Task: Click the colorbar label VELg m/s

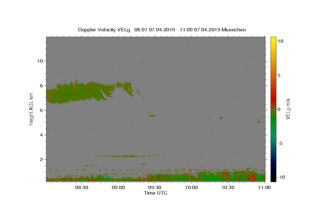Action: [x=288, y=109]
